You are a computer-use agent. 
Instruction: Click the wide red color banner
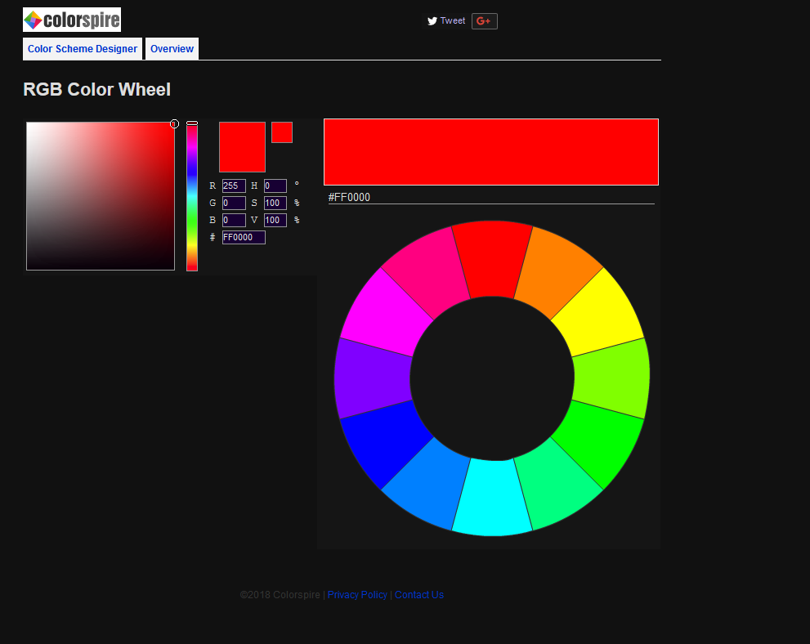(x=491, y=152)
